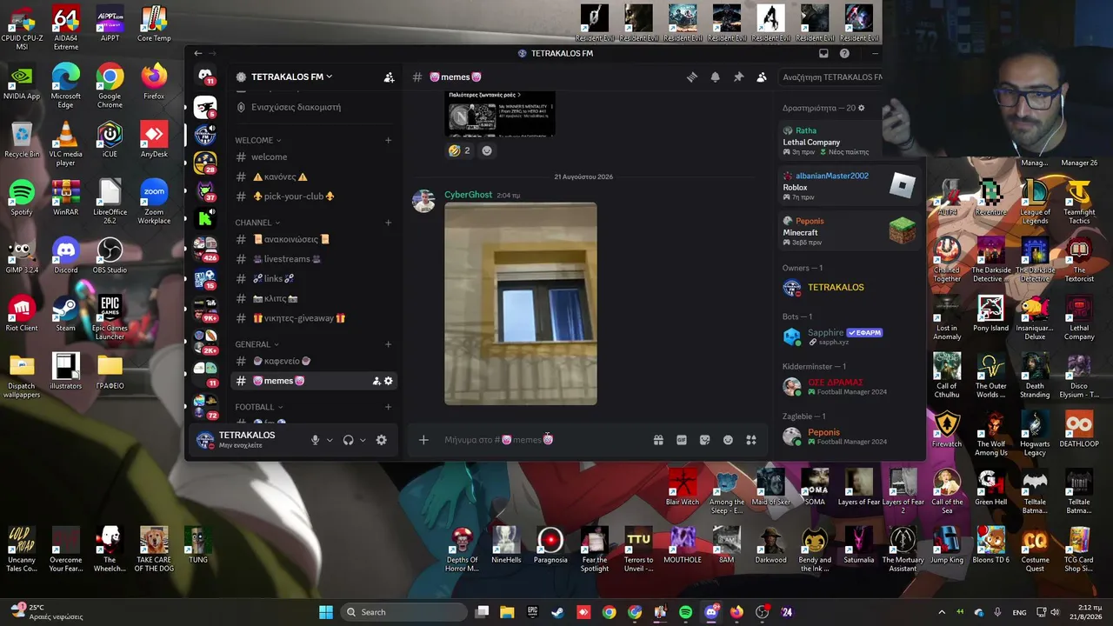1113x626 pixels.
Task: Open the invite people icon beside TETRAKALOS FM
Action: pos(389,77)
